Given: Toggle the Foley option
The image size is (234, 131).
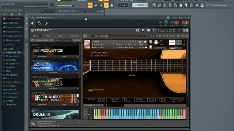Looking at the screenshot, I should pos(163,99).
